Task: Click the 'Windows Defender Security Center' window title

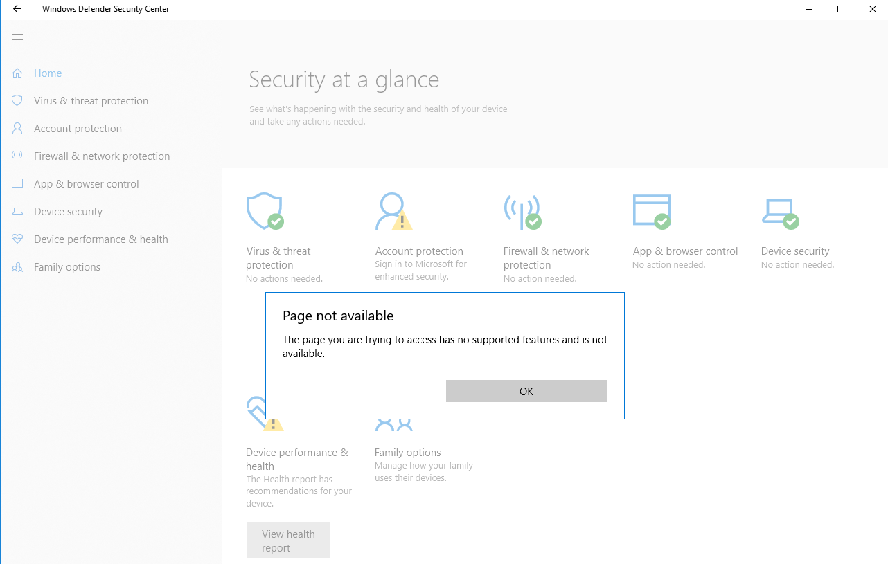Action: (x=105, y=9)
